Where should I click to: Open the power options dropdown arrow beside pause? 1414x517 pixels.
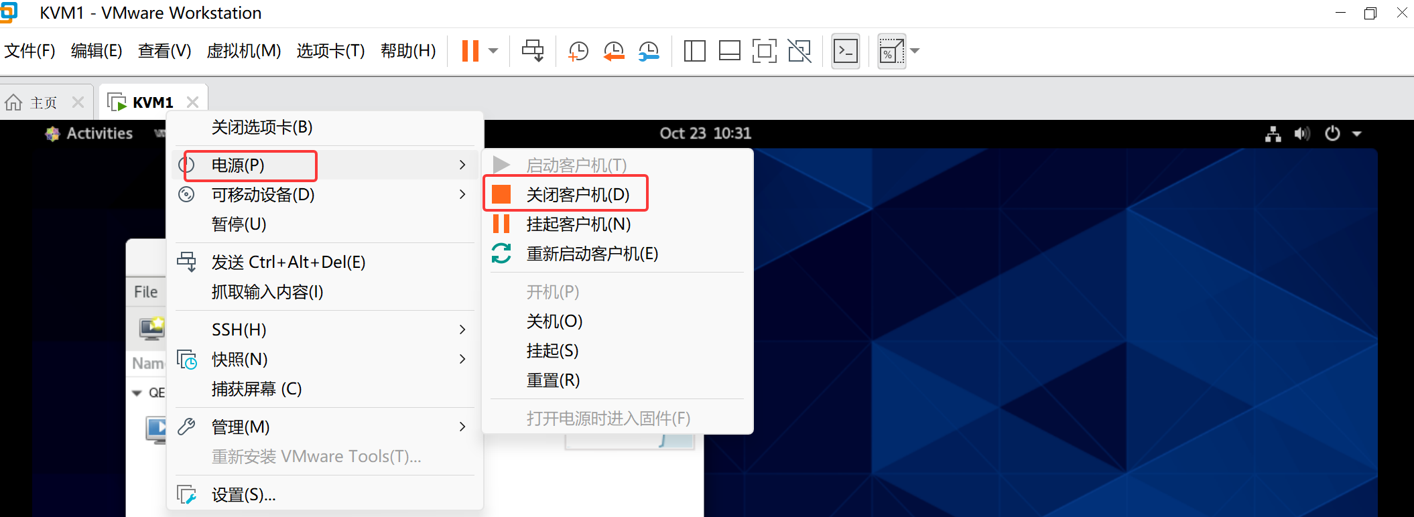tap(494, 51)
